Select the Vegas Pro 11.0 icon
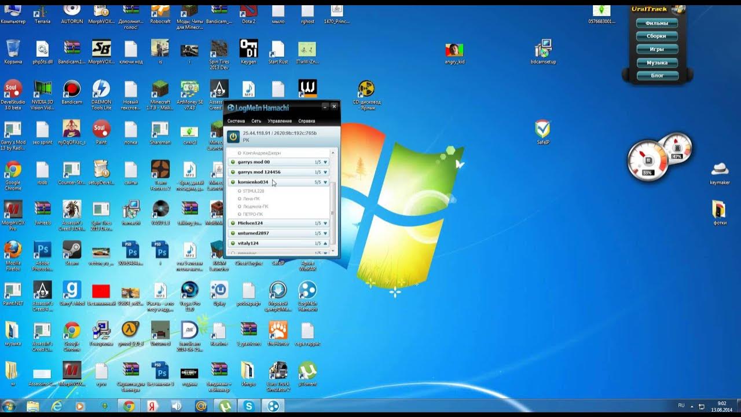741x417 pixels. 189,295
